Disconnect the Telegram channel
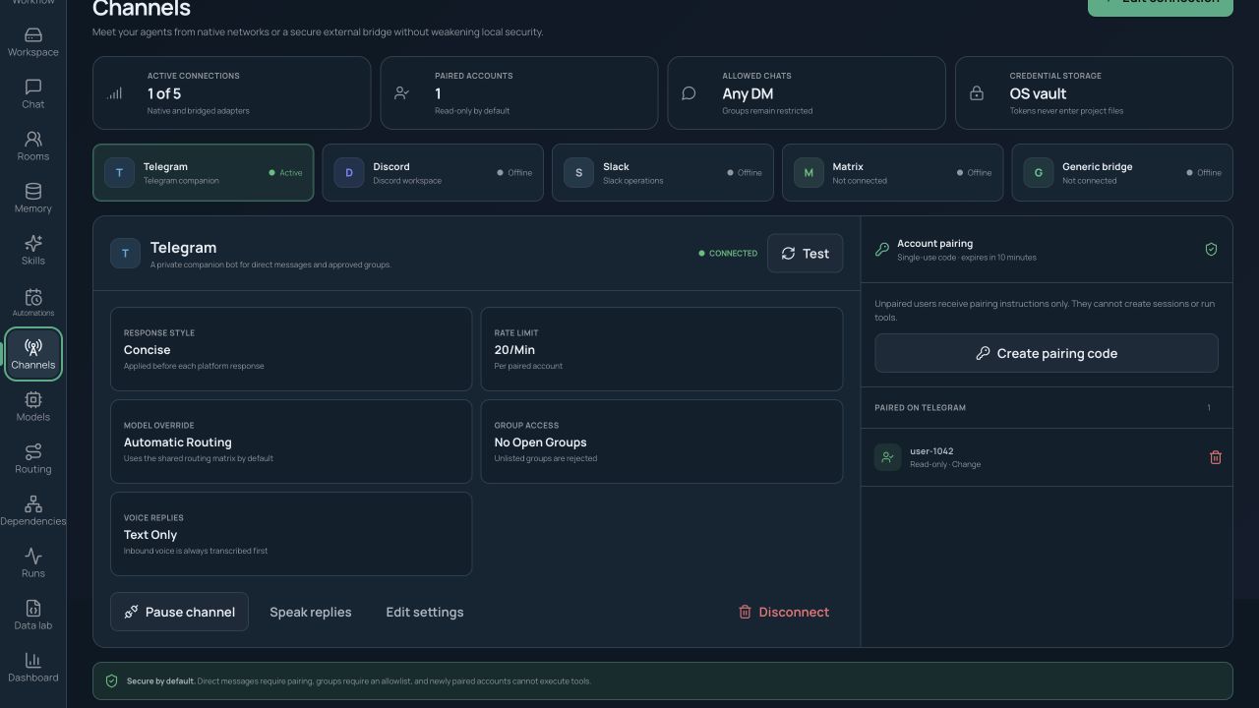The height and width of the screenshot is (708, 1259). pos(784,612)
